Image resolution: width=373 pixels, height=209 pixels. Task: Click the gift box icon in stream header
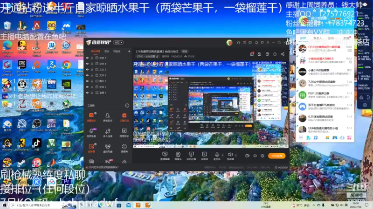[x=252, y=54]
